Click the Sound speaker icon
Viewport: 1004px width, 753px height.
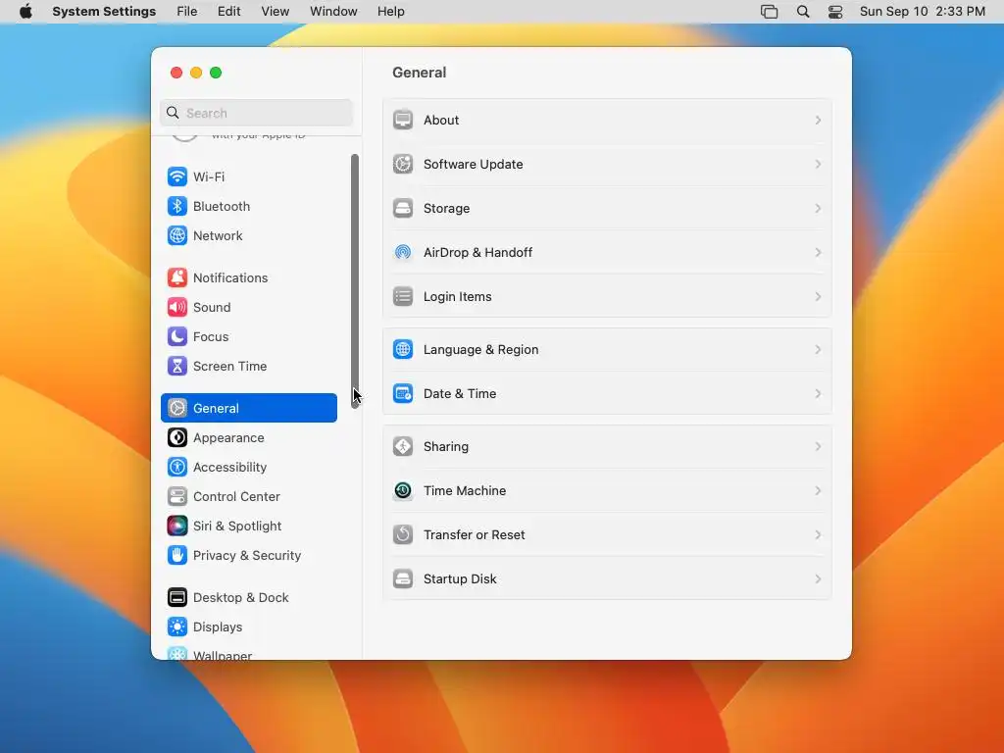177,307
